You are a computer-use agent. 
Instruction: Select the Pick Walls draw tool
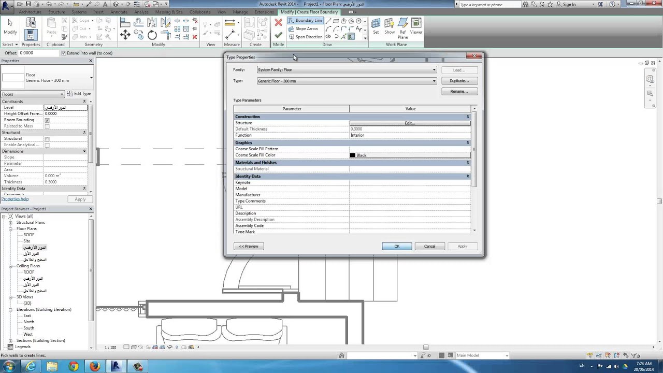pos(351,37)
